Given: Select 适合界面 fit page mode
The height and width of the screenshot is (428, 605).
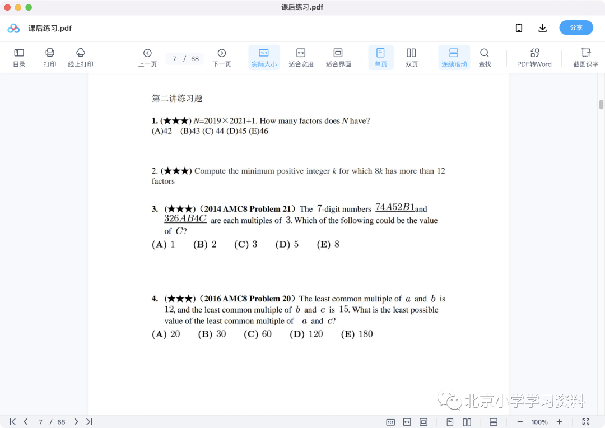Looking at the screenshot, I should point(338,58).
